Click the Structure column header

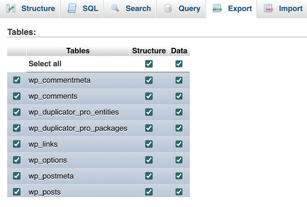(149, 51)
